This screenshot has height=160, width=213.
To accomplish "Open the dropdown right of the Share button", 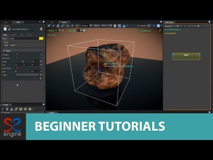I will pyautogui.click(x=106, y=26).
